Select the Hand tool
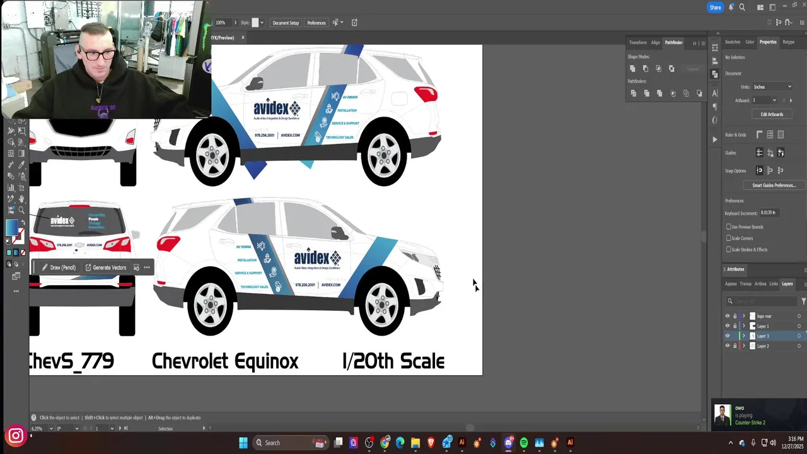Viewport: 807px width, 454px height. click(21, 199)
